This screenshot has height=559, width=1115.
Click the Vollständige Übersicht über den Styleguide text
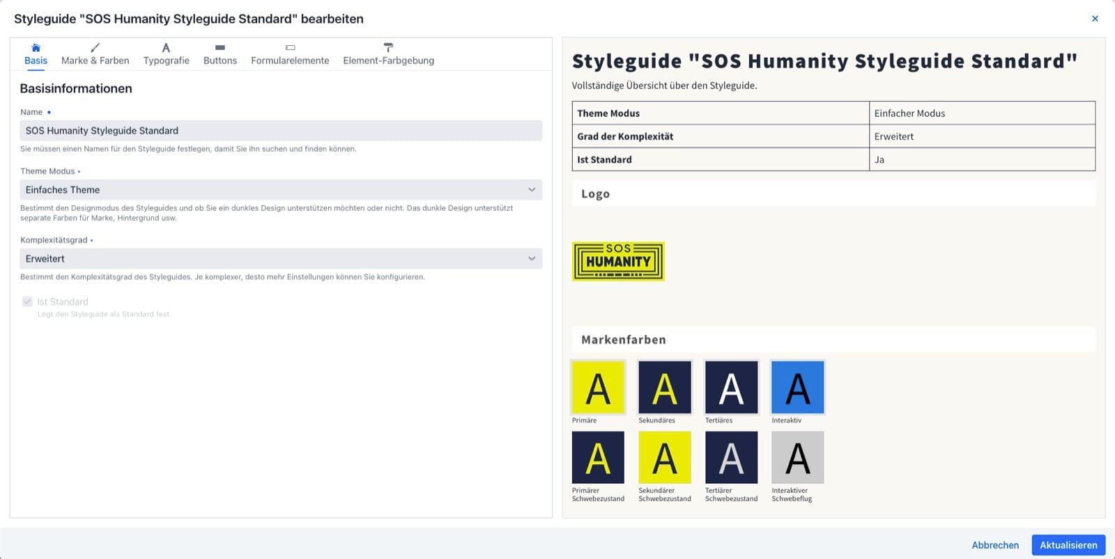[664, 86]
